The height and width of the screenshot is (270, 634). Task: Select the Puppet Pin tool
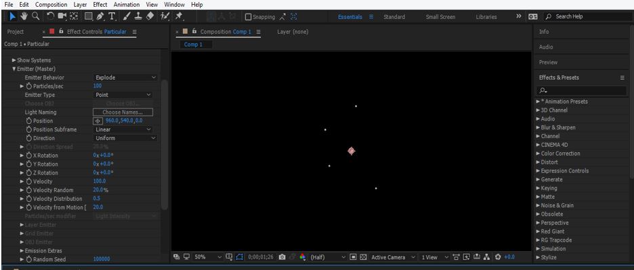[179, 16]
